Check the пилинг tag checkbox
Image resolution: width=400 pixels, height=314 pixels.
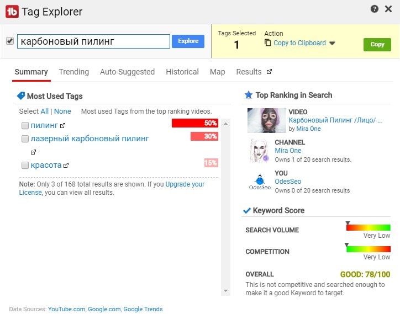point(25,125)
